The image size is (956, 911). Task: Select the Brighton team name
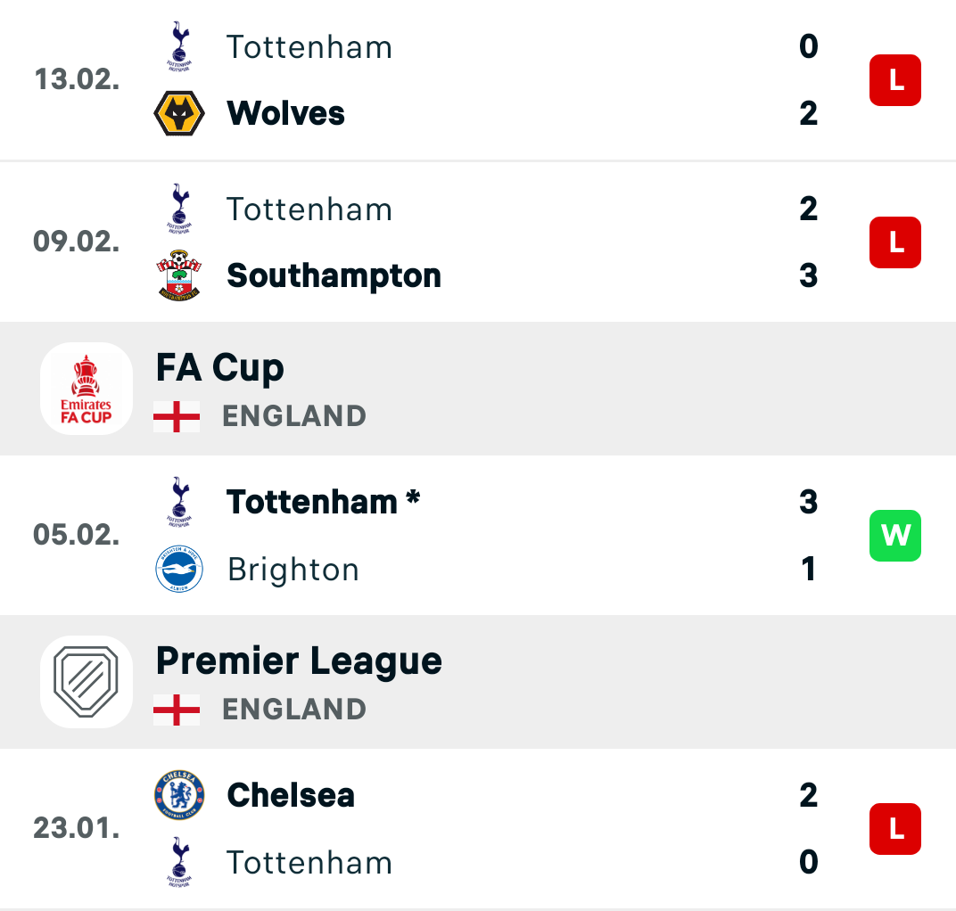click(x=293, y=570)
